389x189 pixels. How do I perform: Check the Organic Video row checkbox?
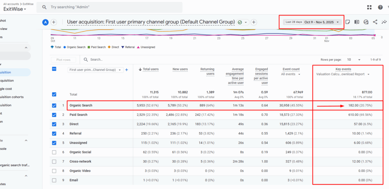[54, 171]
